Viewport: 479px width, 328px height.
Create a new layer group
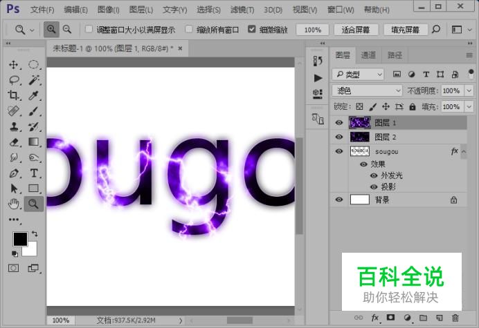coord(423,318)
